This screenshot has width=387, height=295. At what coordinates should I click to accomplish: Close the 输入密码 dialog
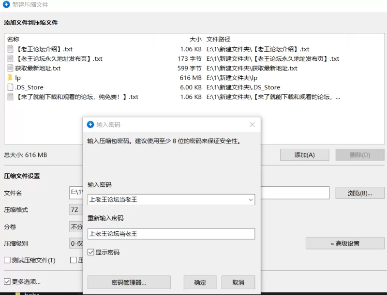(x=252, y=125)
